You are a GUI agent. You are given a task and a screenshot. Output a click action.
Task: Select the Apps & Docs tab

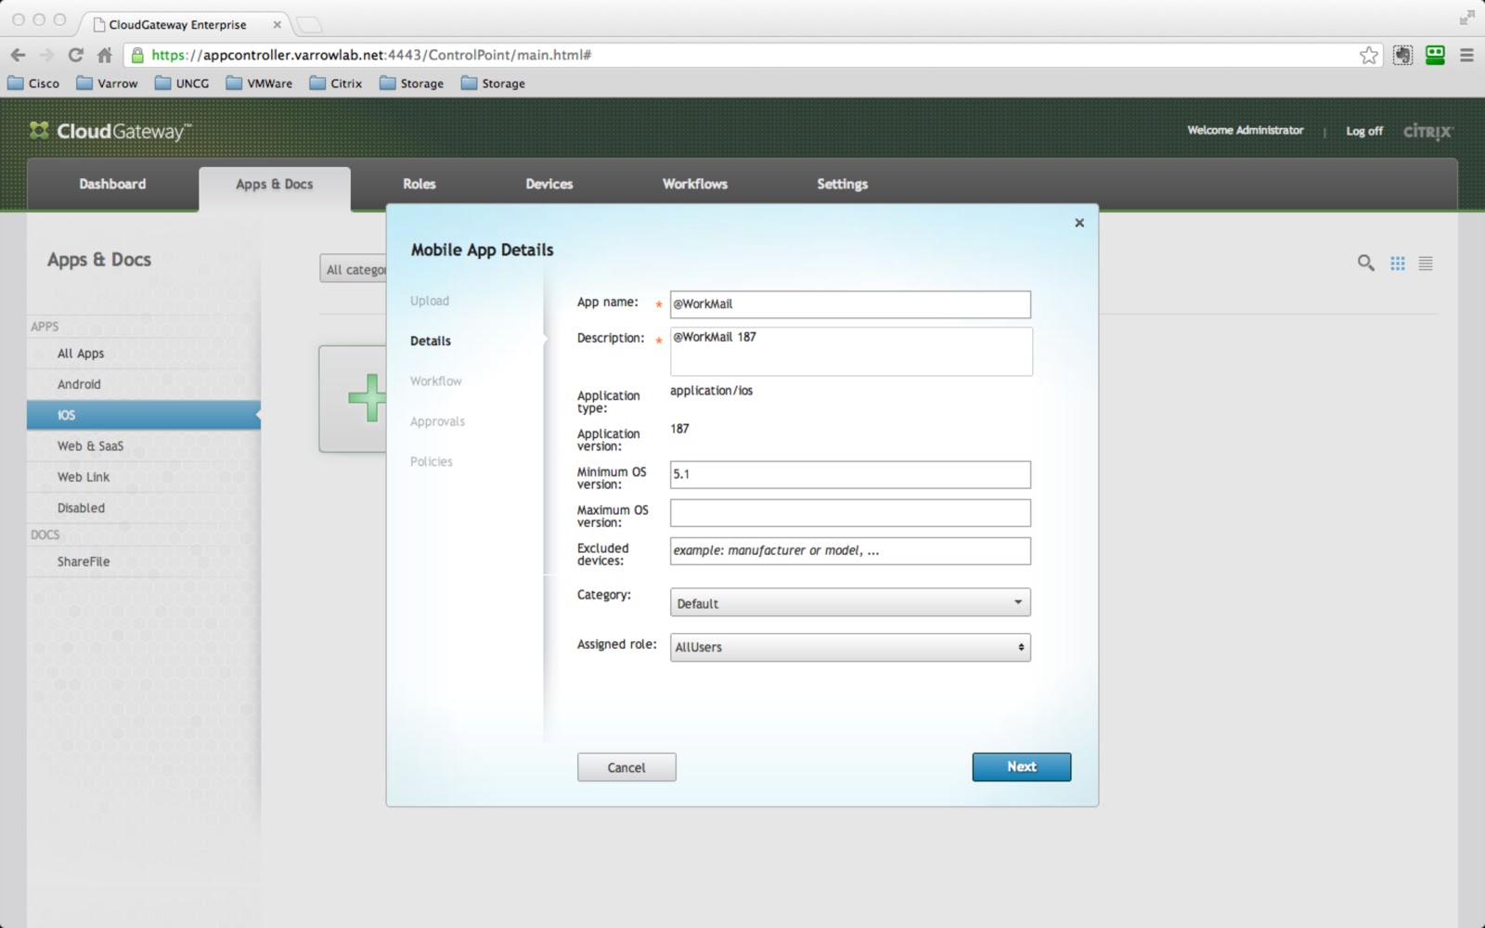click(275, 185)
